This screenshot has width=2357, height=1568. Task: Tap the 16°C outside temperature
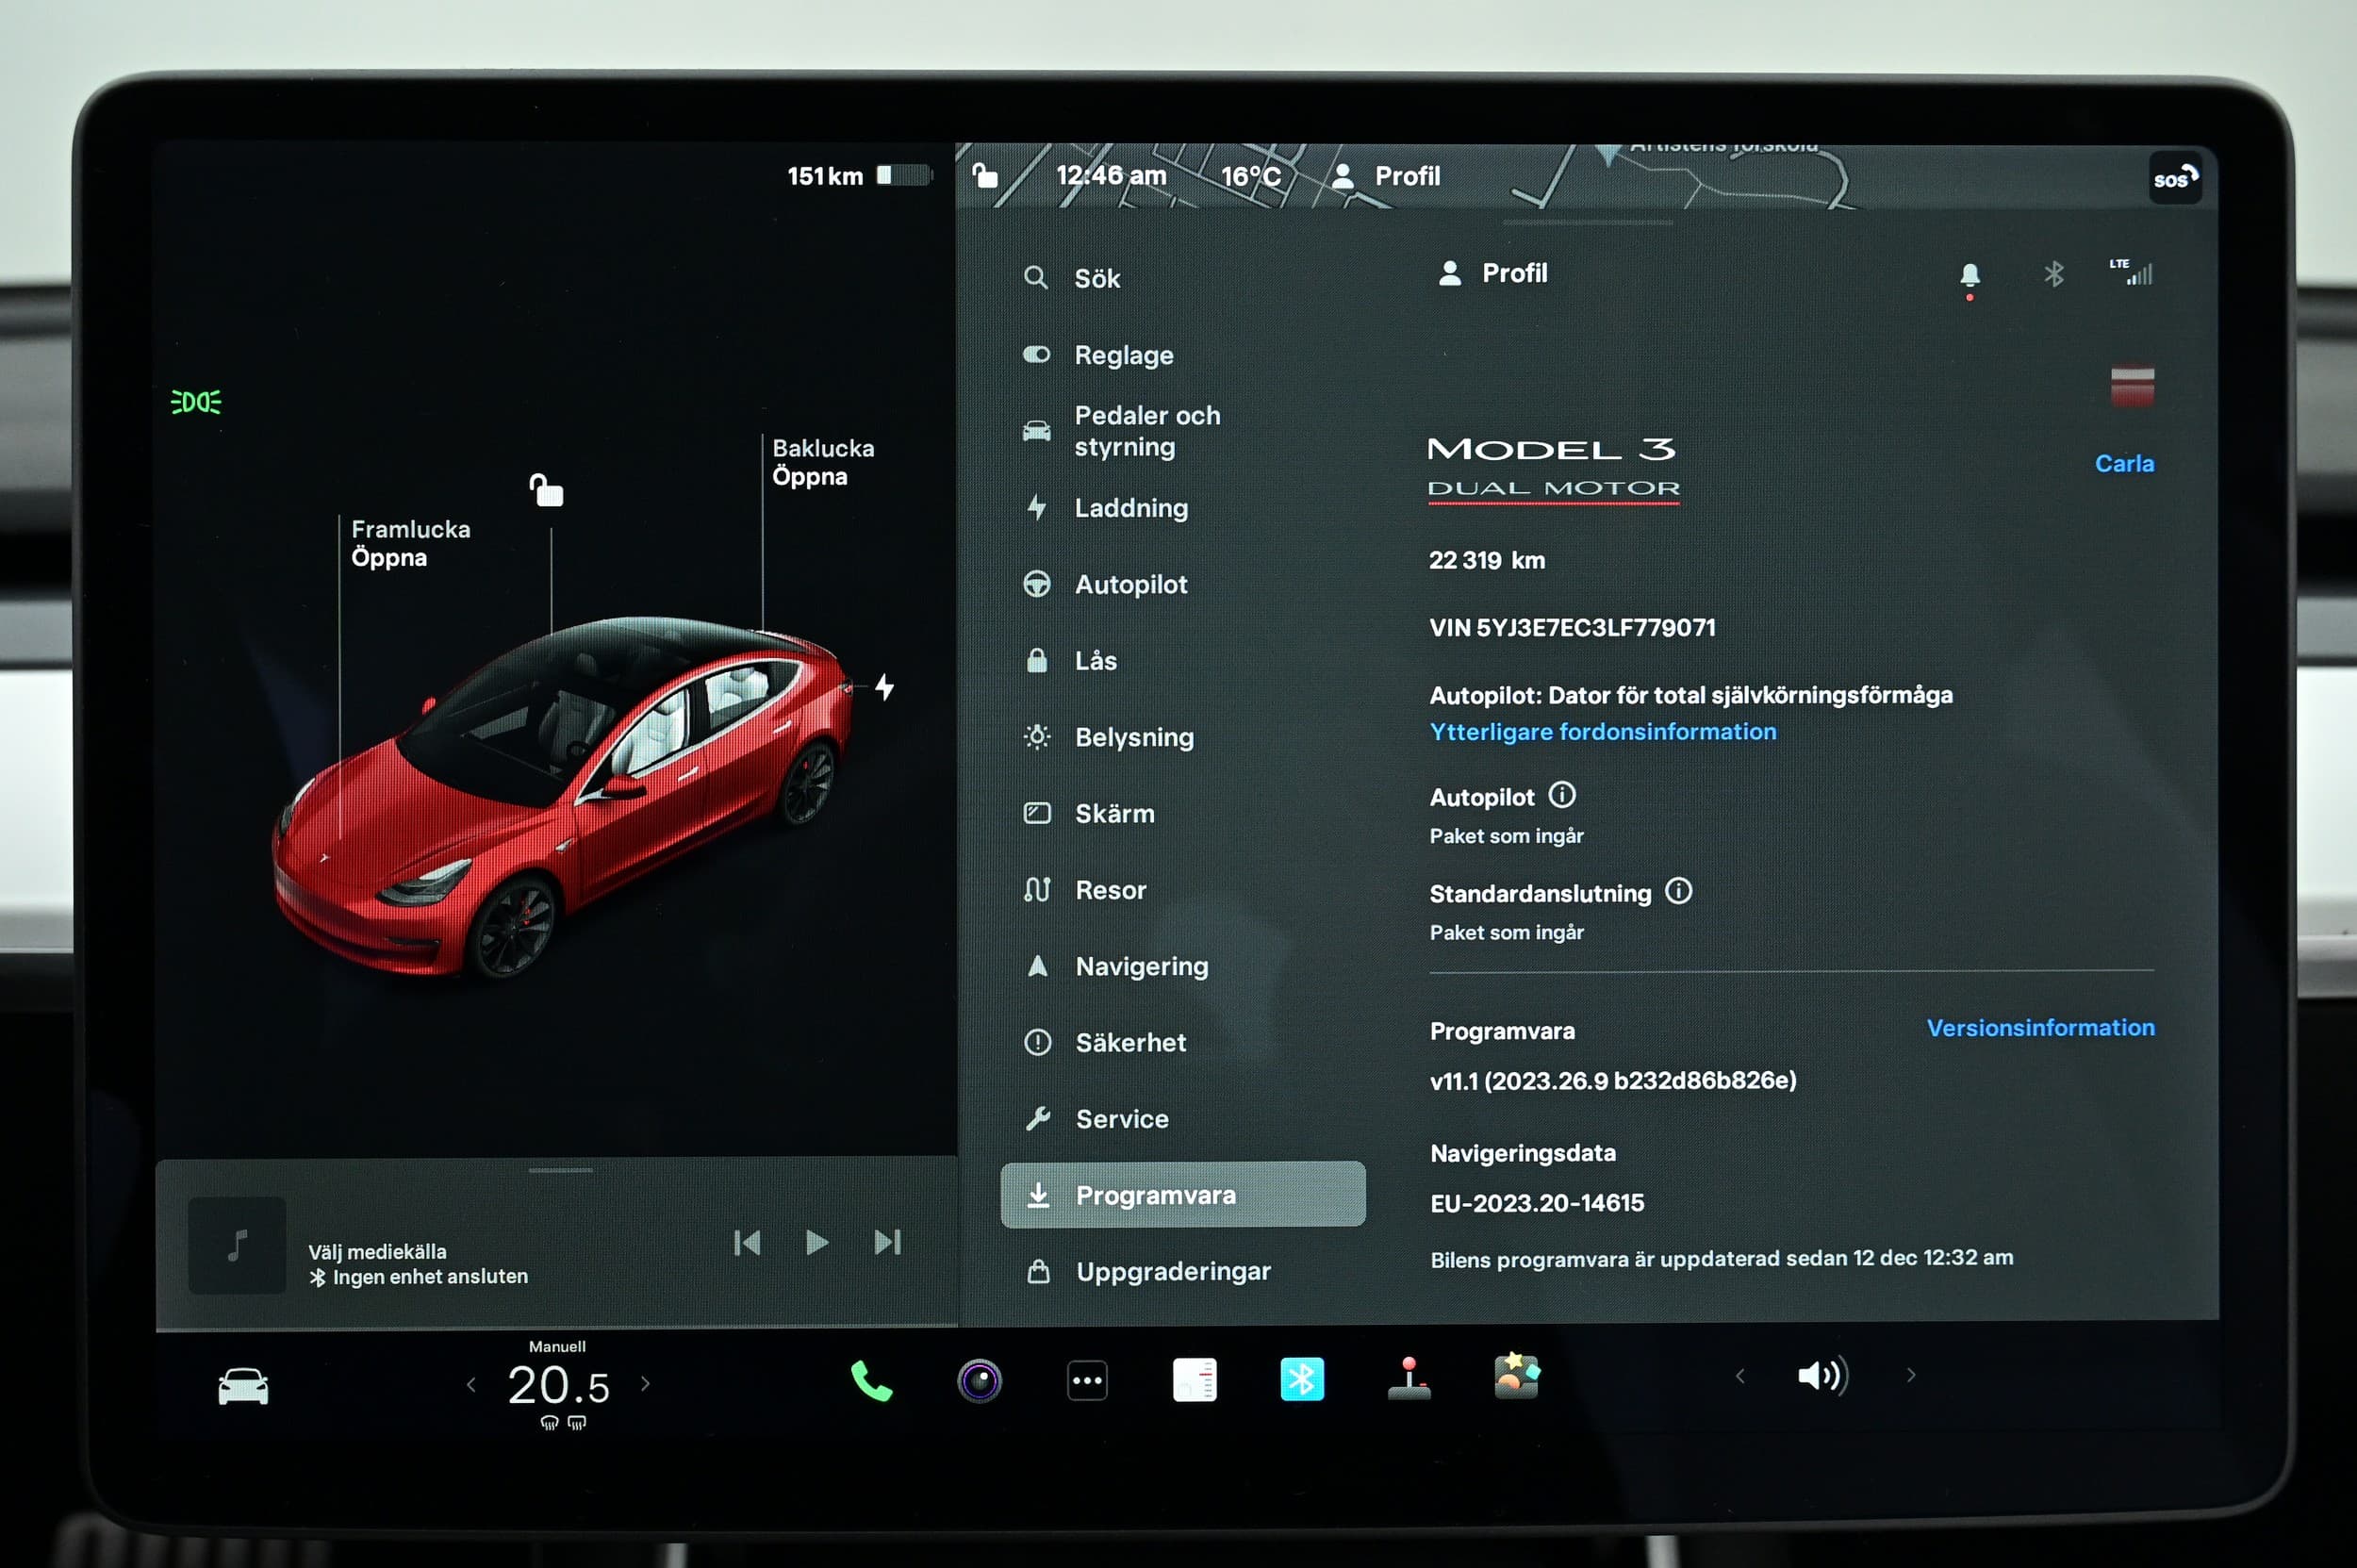pyautogui.click(x=1250, y=176)
